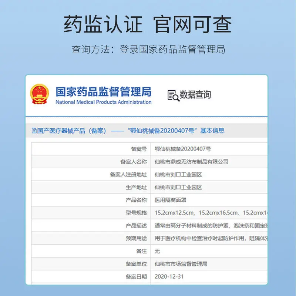Select 鄂仙桃械备20200407号 value in the table
296x296 pixels.
click(x=183, y=149)
